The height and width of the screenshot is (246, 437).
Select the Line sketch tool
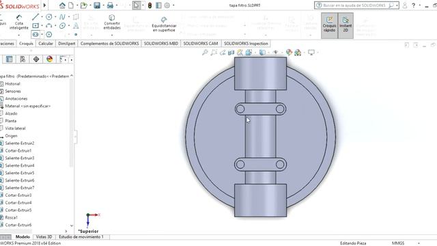point(36,17)
